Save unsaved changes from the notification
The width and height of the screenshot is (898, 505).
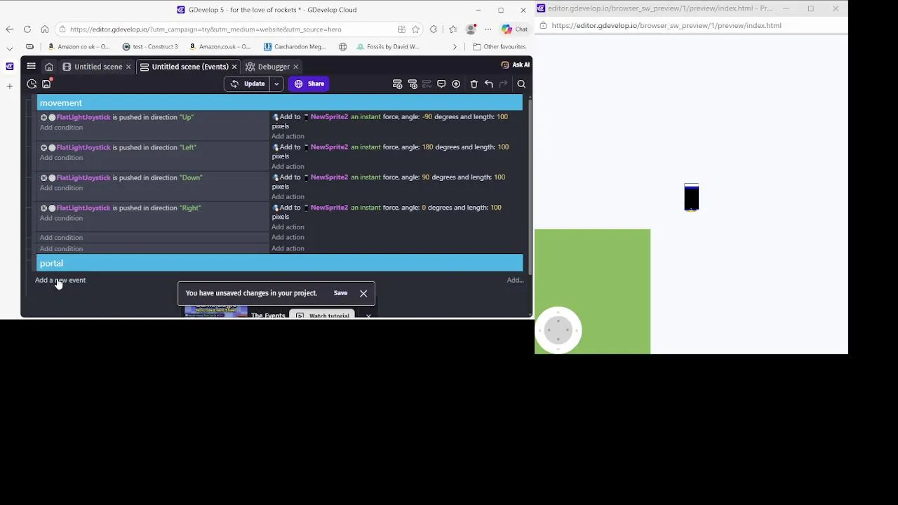click(x=340, y=293)
